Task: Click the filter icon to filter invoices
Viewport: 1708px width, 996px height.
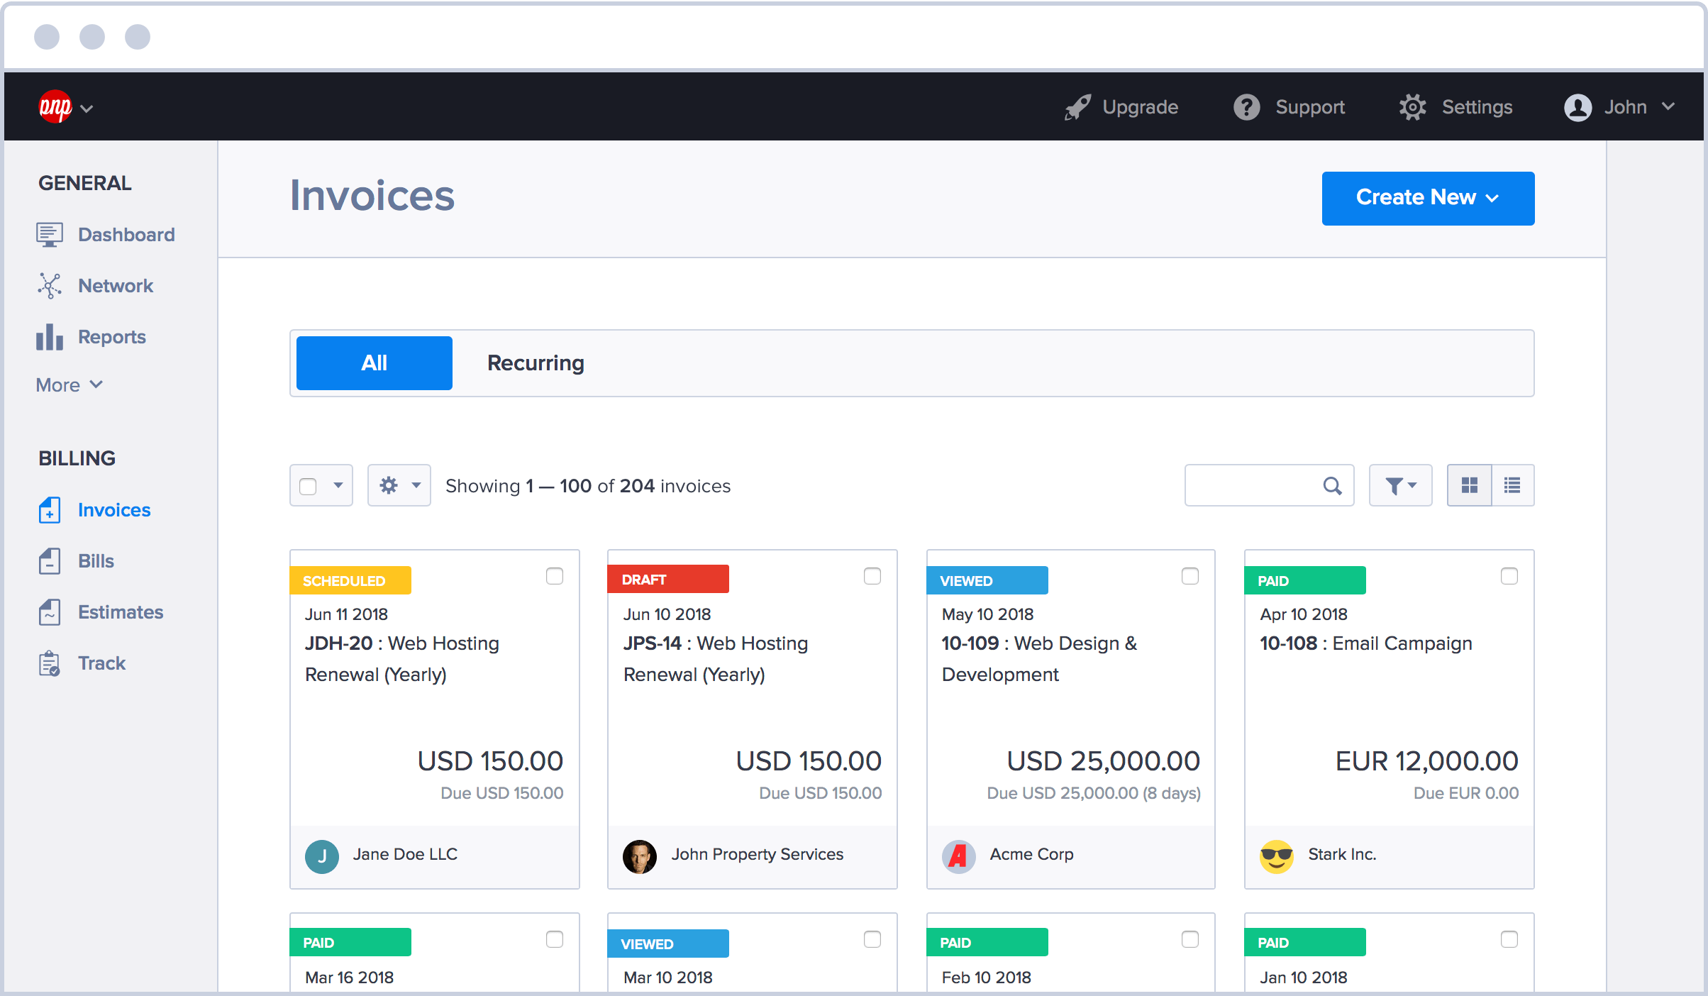Action: pyautogui.click(x=1404, y=485)
